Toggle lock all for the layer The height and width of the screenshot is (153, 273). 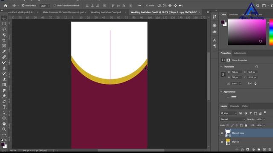pos(246,125)
